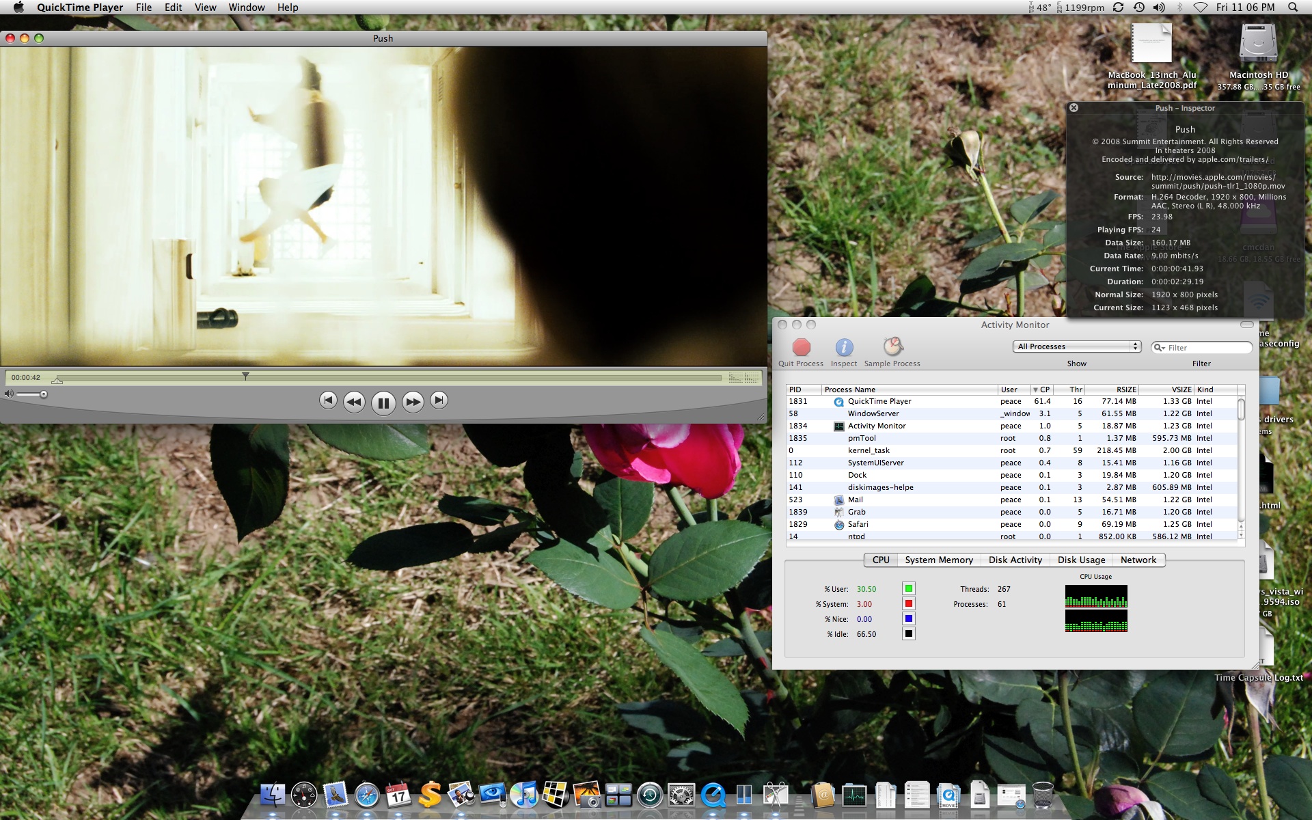The width and height of the screenshot is (1312, 820).
Task: Skip to the beginning of the movie
Action: click(328, 400)
